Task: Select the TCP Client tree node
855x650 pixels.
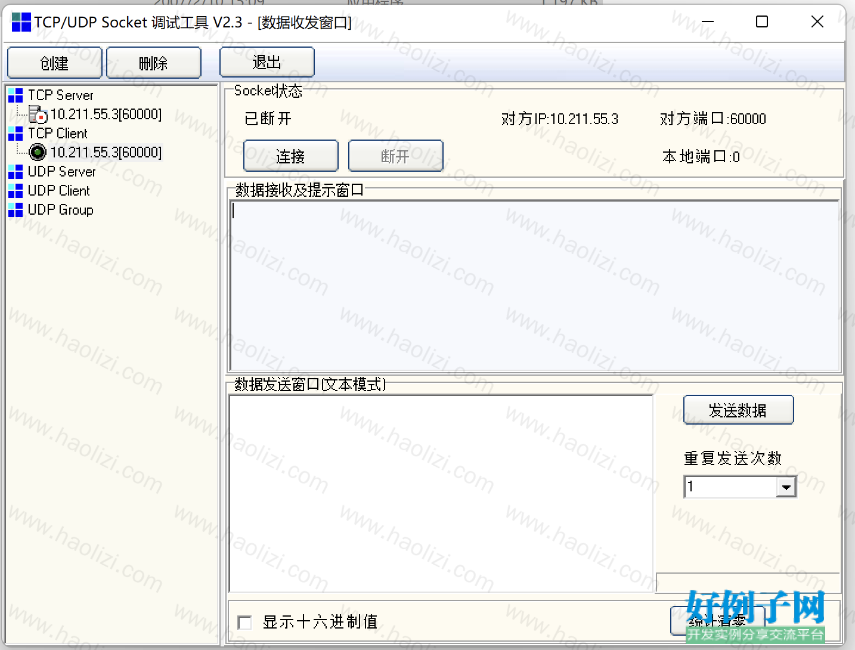Action: [58, 134]
